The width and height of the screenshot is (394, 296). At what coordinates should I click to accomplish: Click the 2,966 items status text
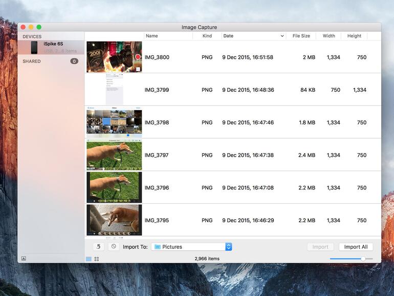pos(207,259)
